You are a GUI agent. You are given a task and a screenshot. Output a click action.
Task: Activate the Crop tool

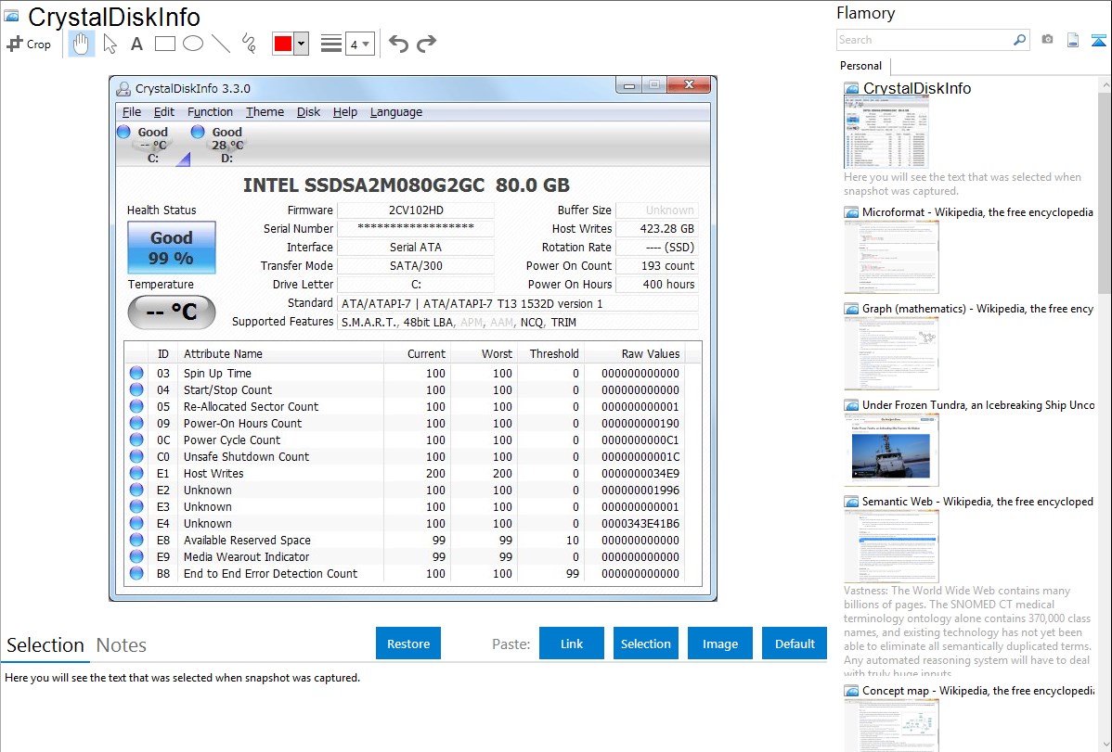(29, 44)
